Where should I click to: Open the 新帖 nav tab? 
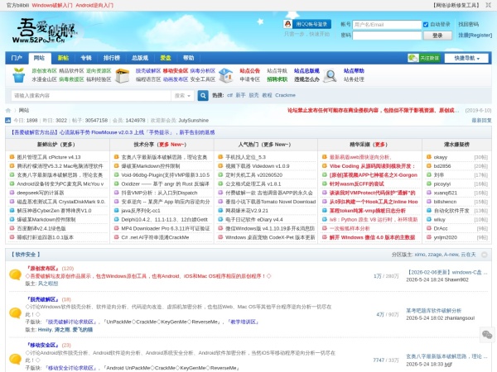coord(64,58)
